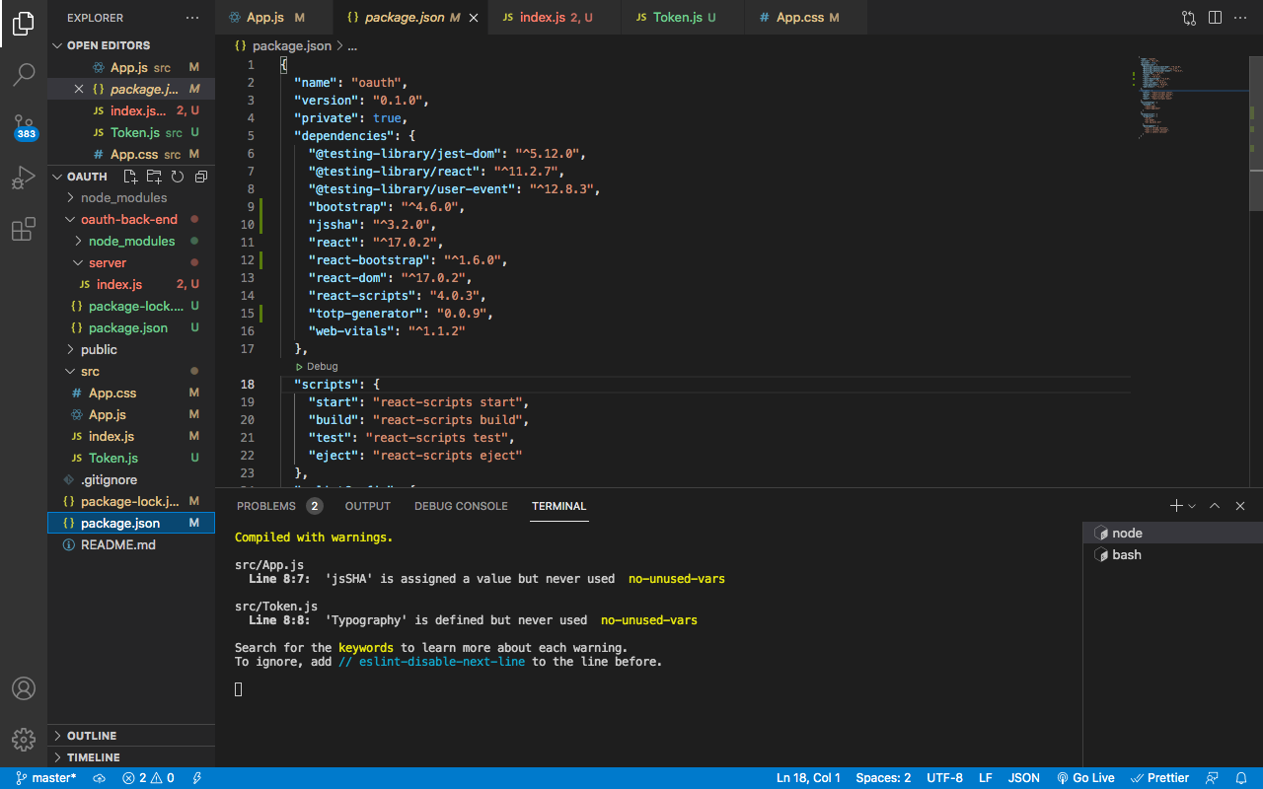Open Source Control view with 383 badge

coord(24,126)
